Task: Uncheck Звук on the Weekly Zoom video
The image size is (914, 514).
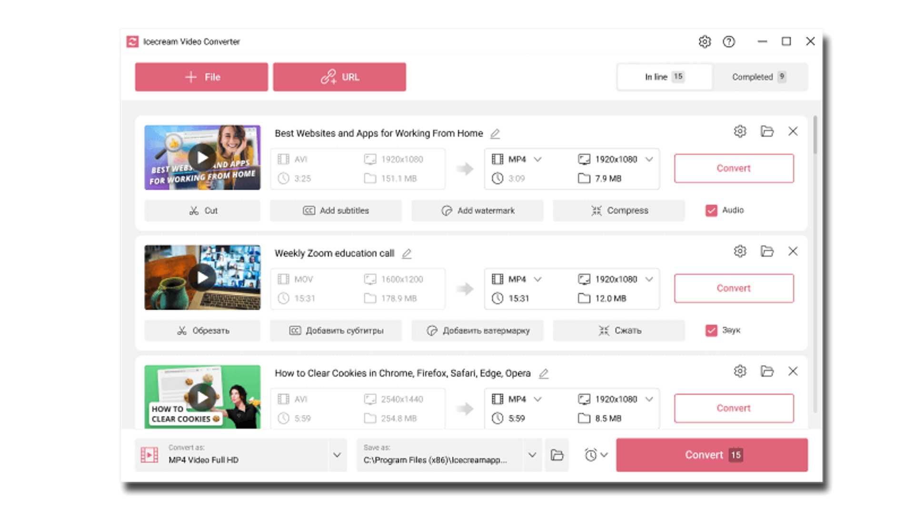Action: tap(712, 330)
